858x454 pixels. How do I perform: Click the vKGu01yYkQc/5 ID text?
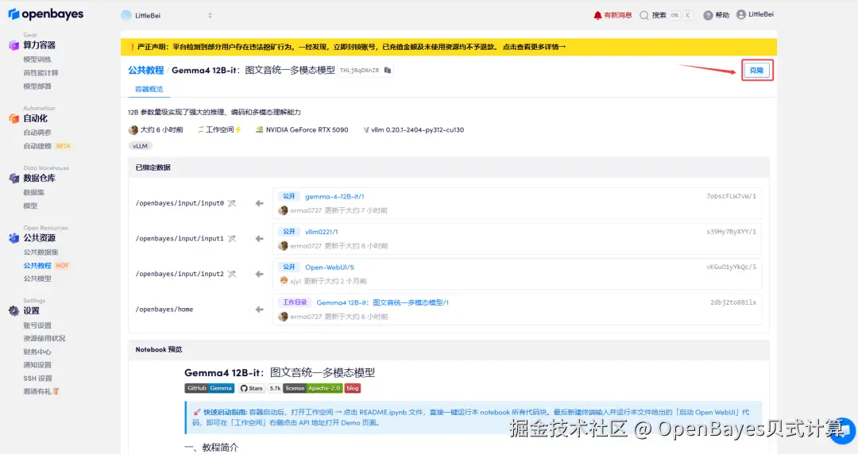pyautogui.click(x=731, y=267)
